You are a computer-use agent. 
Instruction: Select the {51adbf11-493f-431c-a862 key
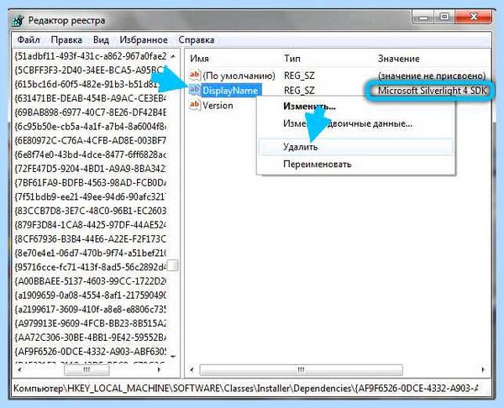(91, 56)
